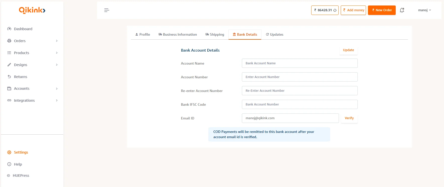The width and height of the screenshot is (444, 187).
Task: Click the Qikink logo
Action: pyautogui.click(x=32, y=10)
